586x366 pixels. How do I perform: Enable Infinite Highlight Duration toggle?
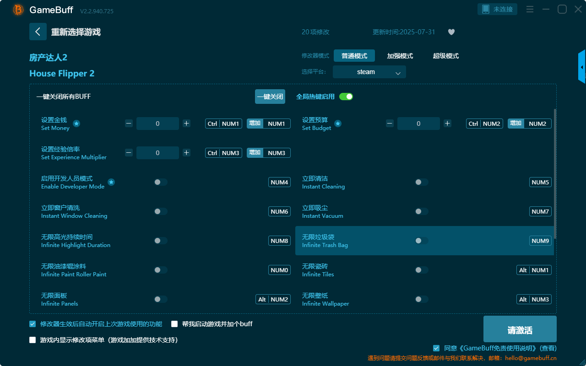tap(161, 241)
